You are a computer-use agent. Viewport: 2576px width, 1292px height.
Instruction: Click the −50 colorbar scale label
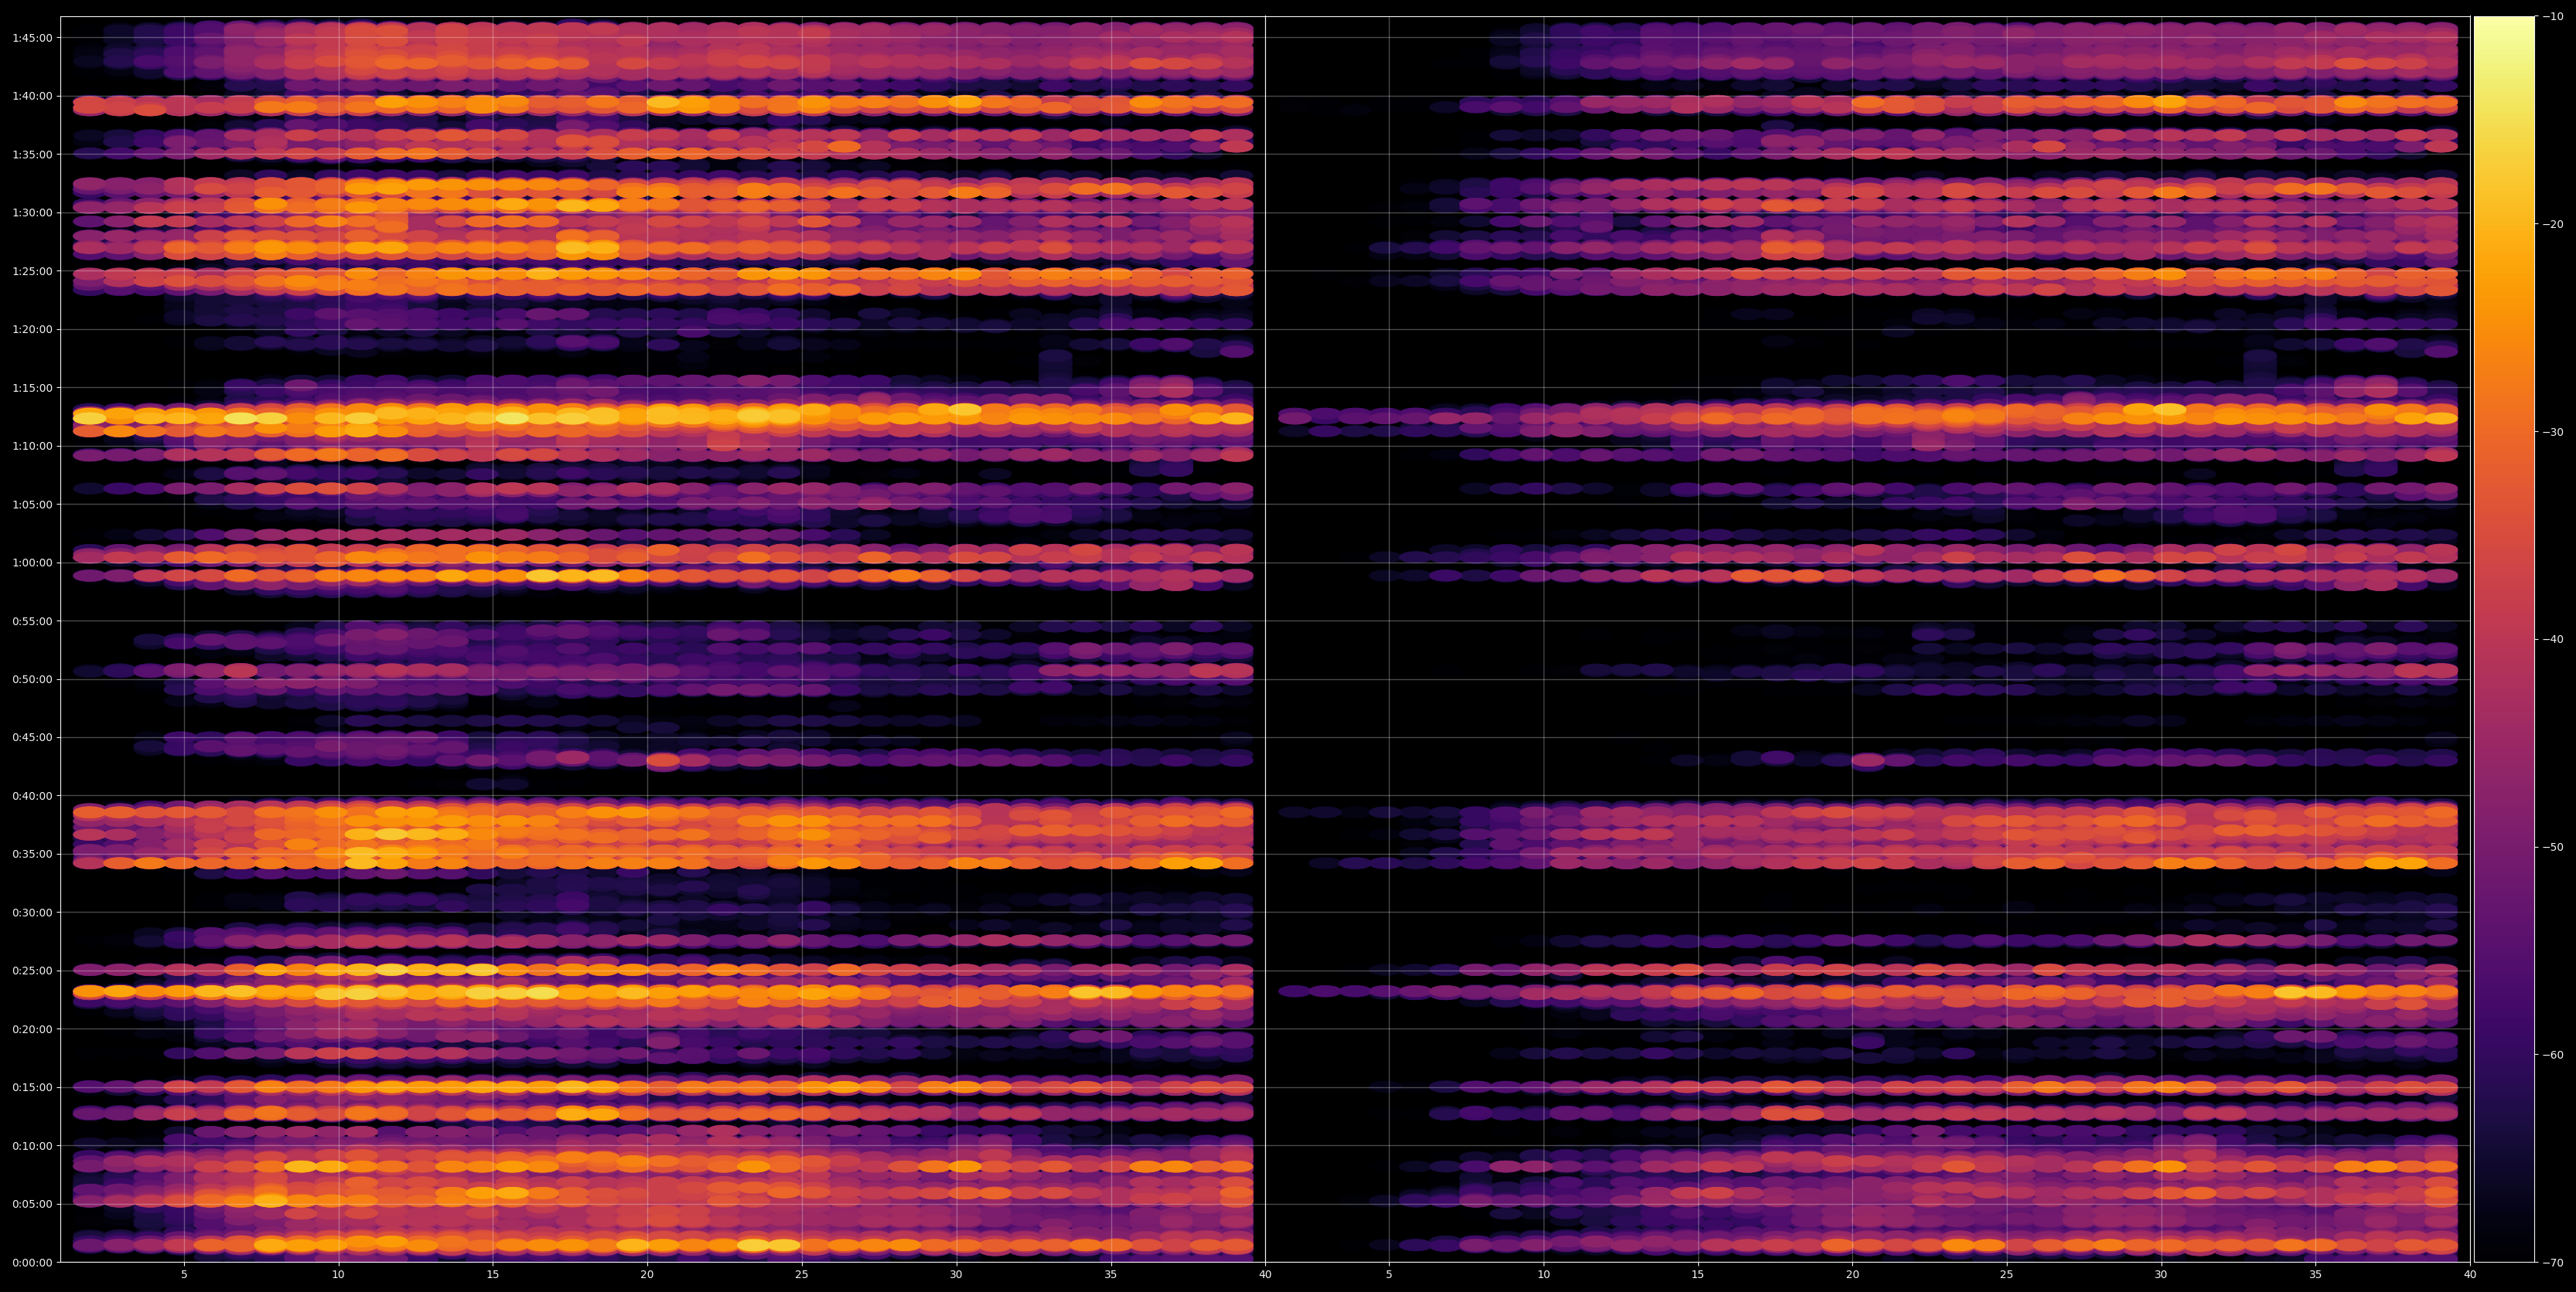pos(2553,848)
